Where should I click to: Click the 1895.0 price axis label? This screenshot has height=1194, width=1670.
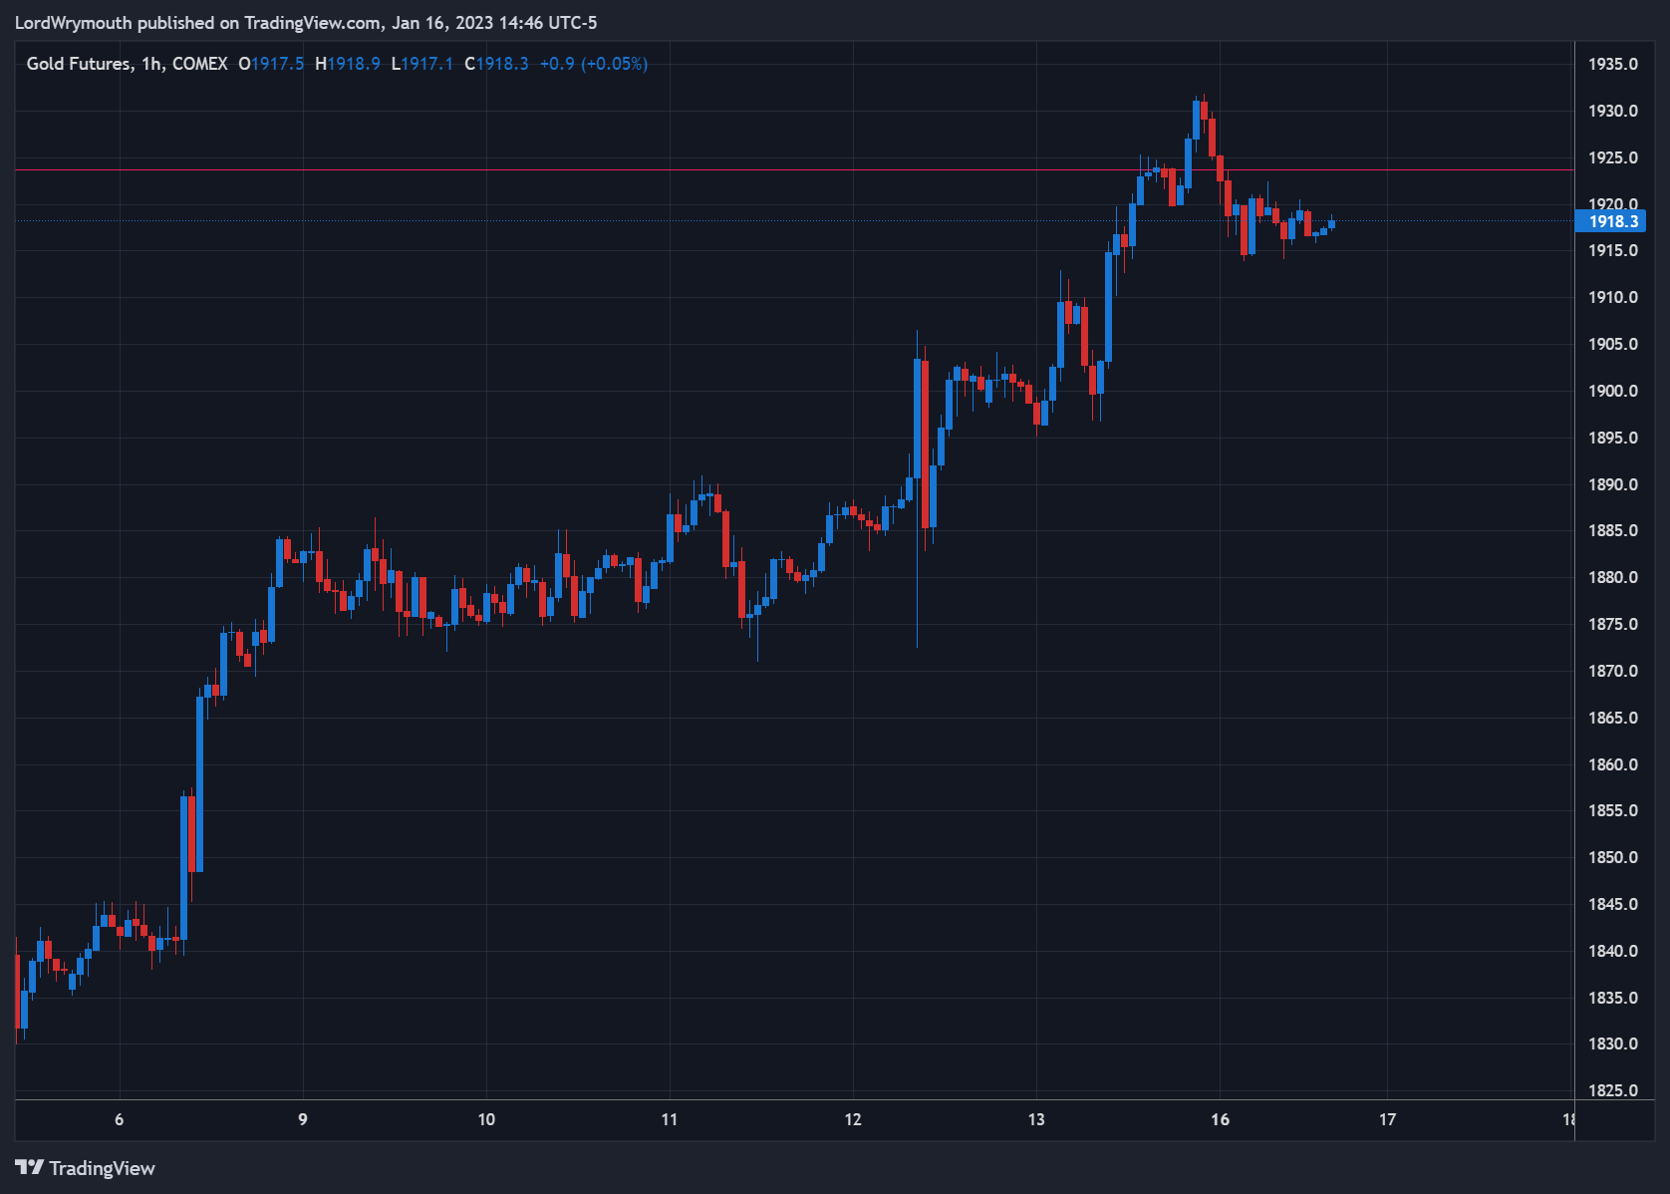pyautogui.click(x=1613, y=438)
